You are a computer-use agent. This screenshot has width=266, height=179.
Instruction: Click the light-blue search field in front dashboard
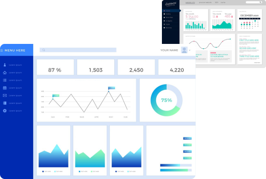[x=78, y=50]
